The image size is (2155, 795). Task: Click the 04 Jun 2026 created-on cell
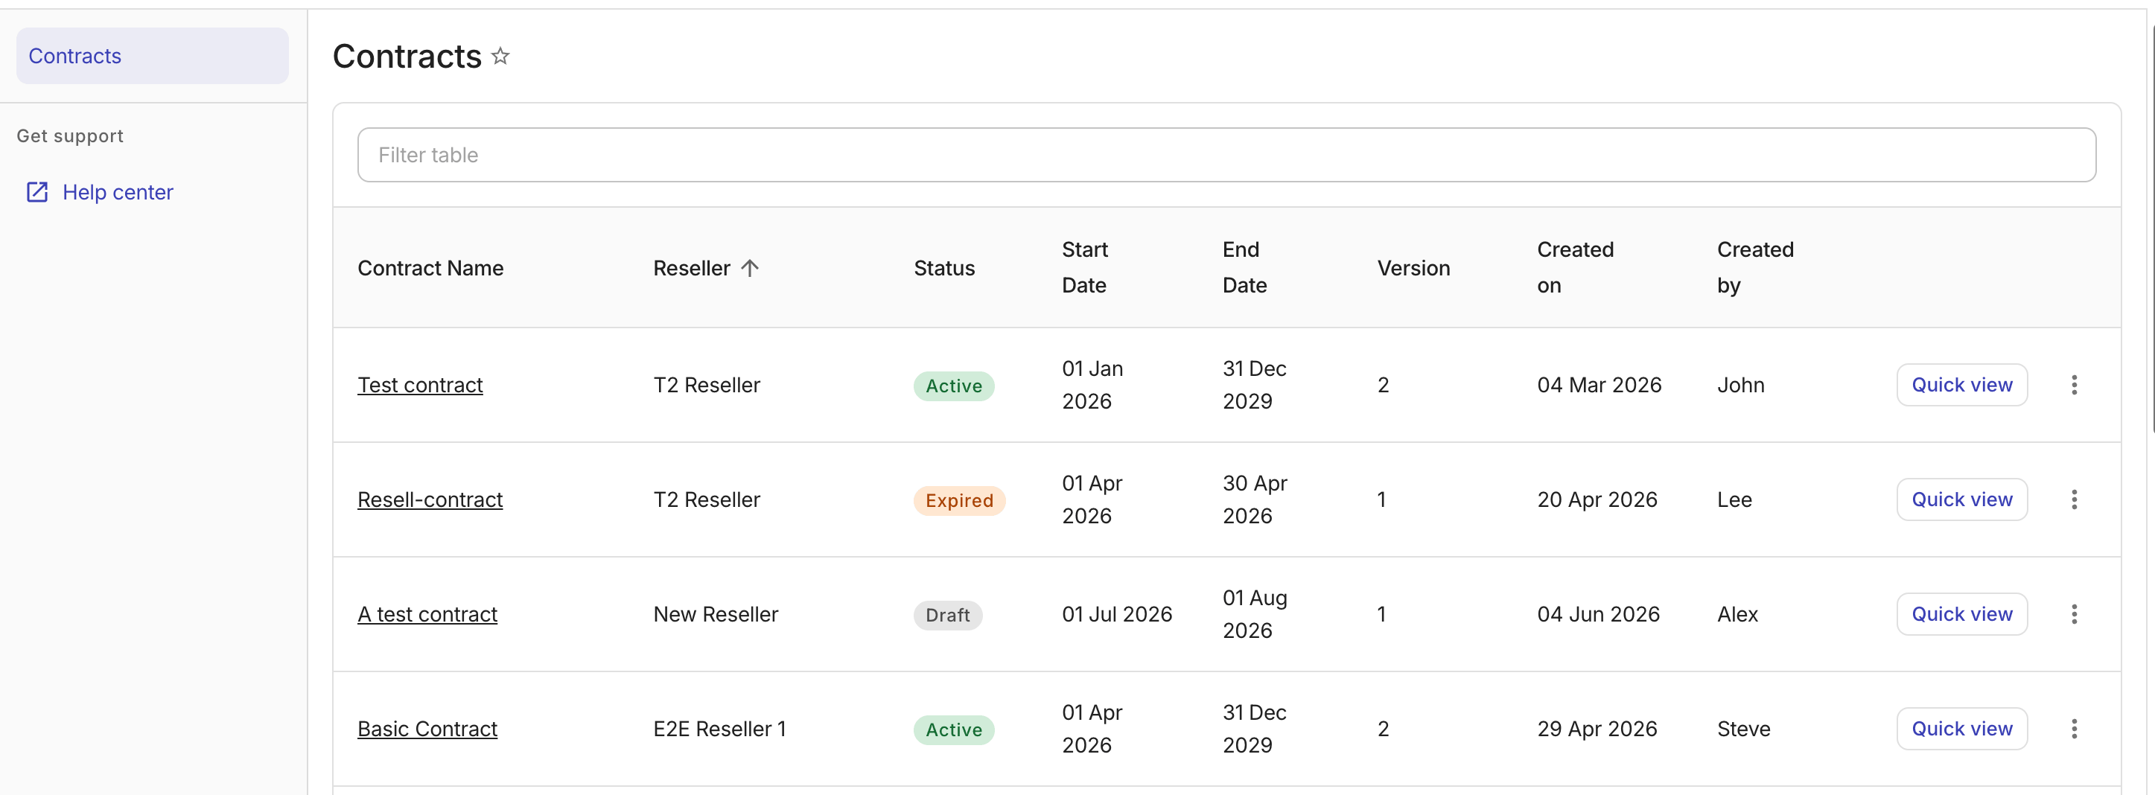[x=1599, y=613]
